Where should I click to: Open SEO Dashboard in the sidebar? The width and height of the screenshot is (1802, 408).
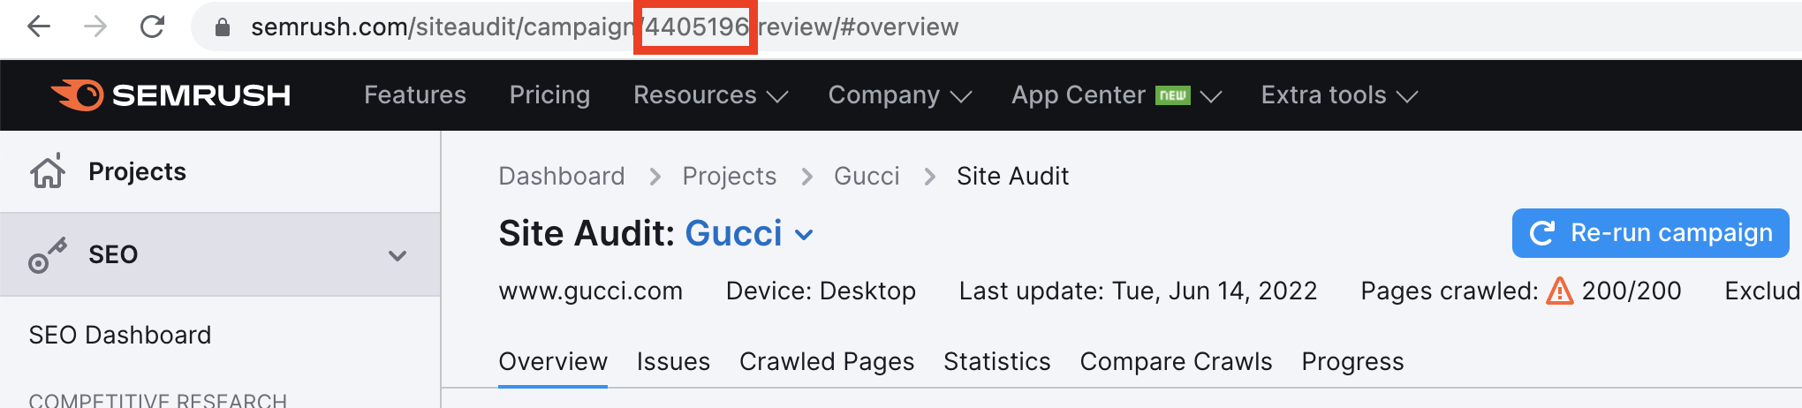(x=120, y=335)
